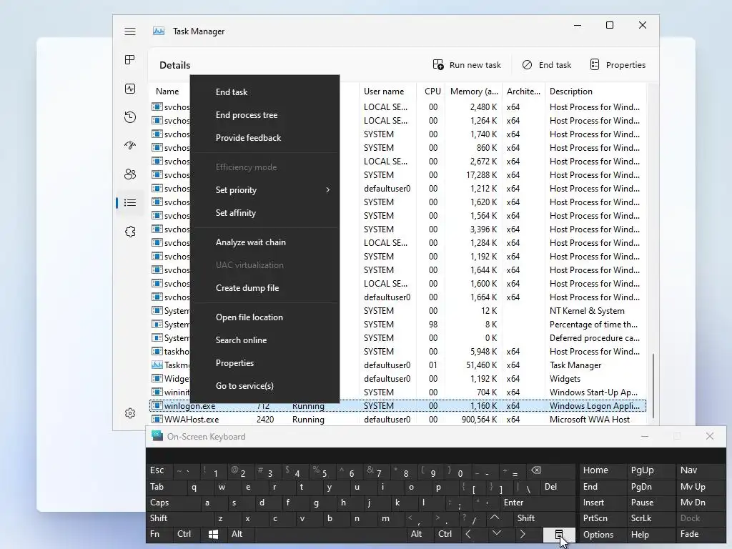The height and width of the screenshot is (549, 732).
Task: Select Set affinity menu entry
Action: click(264, 213)
